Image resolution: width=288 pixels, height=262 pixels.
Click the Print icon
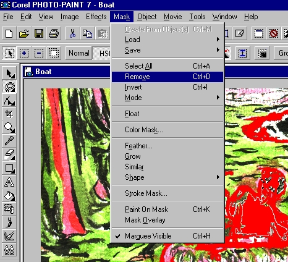pyautogui.click(x=54, y=33)
